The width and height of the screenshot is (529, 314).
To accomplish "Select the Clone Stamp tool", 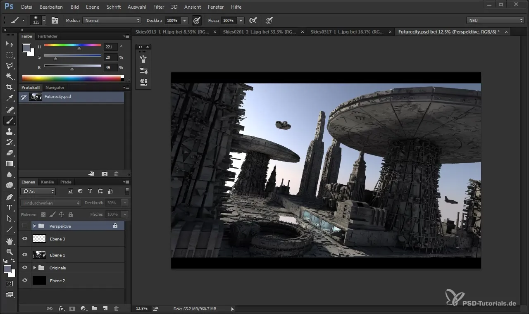I will click(x=10, y=131).
